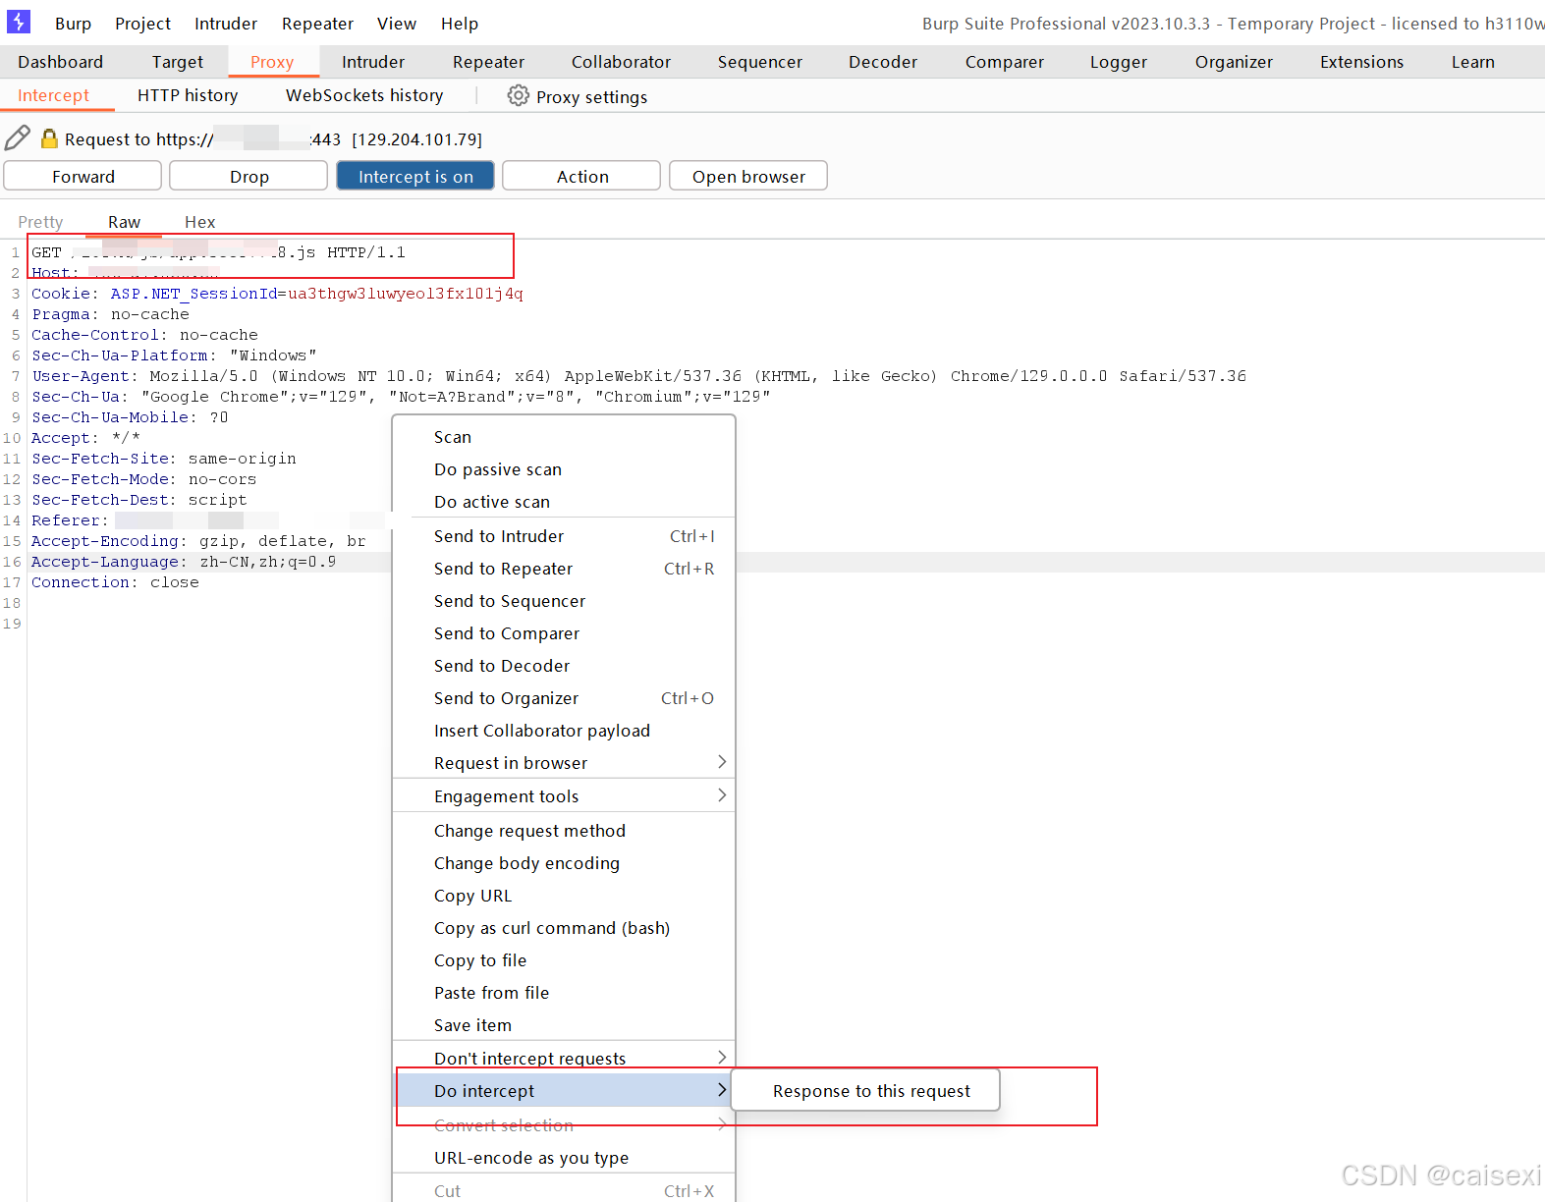Viewport: 1545px width, 1202px height.
Task: Switch to the Pretty view tab
Action: [x=40, y=222]
